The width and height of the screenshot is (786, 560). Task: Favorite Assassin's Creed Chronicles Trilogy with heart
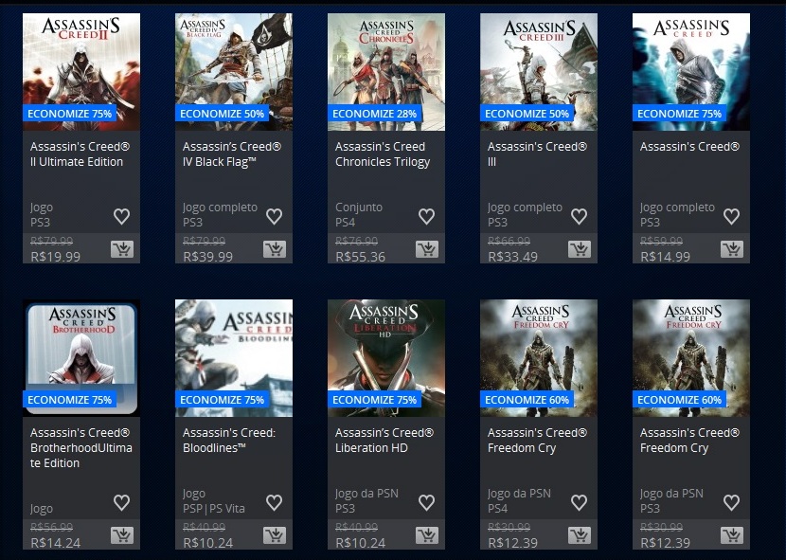426,216
